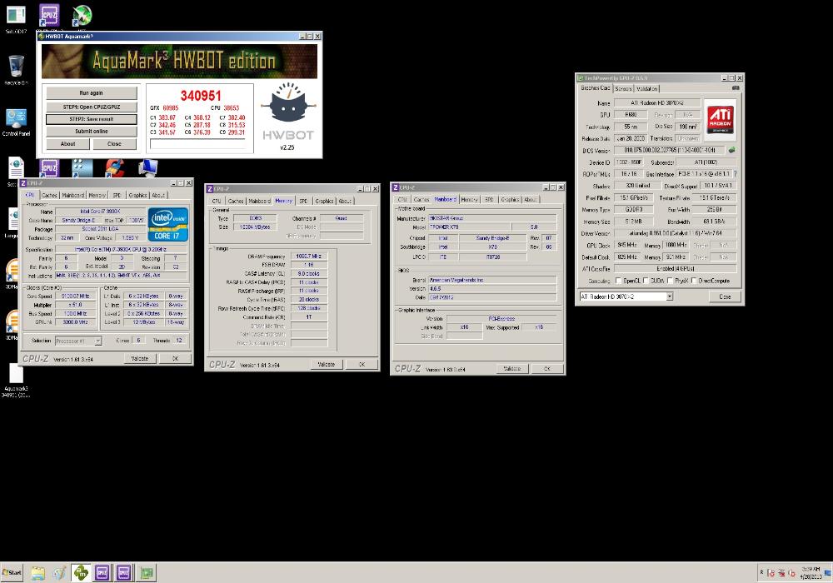
Task: Select the DRAM Frequency 1066.7 MHz value
Action: [309, 256]
